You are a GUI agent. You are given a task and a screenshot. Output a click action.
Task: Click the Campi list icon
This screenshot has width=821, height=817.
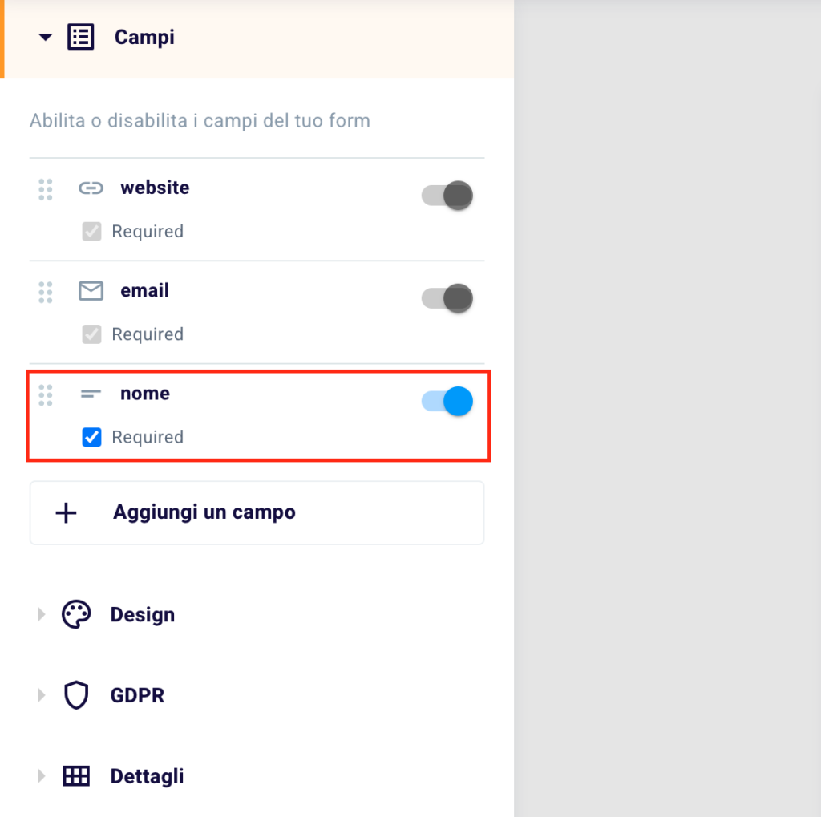(x=81, y=37)
